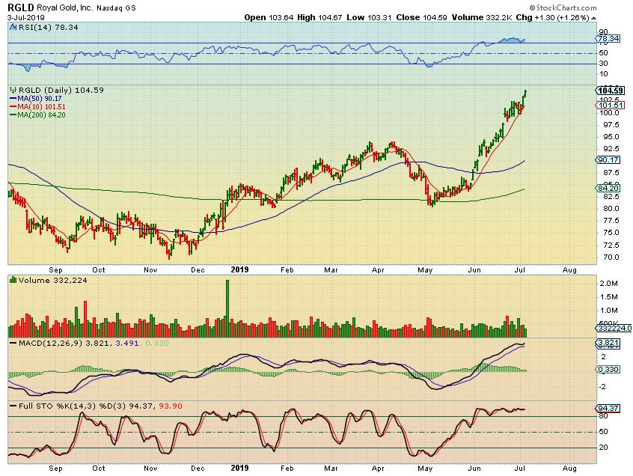Click the 2.0M volume axis label
Viewport: 633px width, 476px height.
point(609,284)
